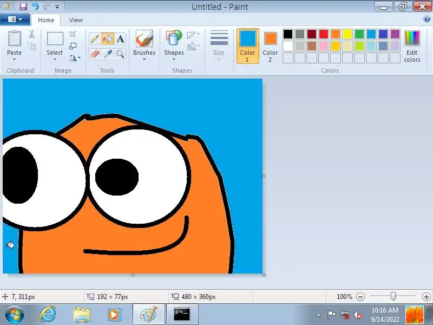The image size is (433, 325).
Task: Click the Save icon in quick access toolbar
Action: click(23, 6)
